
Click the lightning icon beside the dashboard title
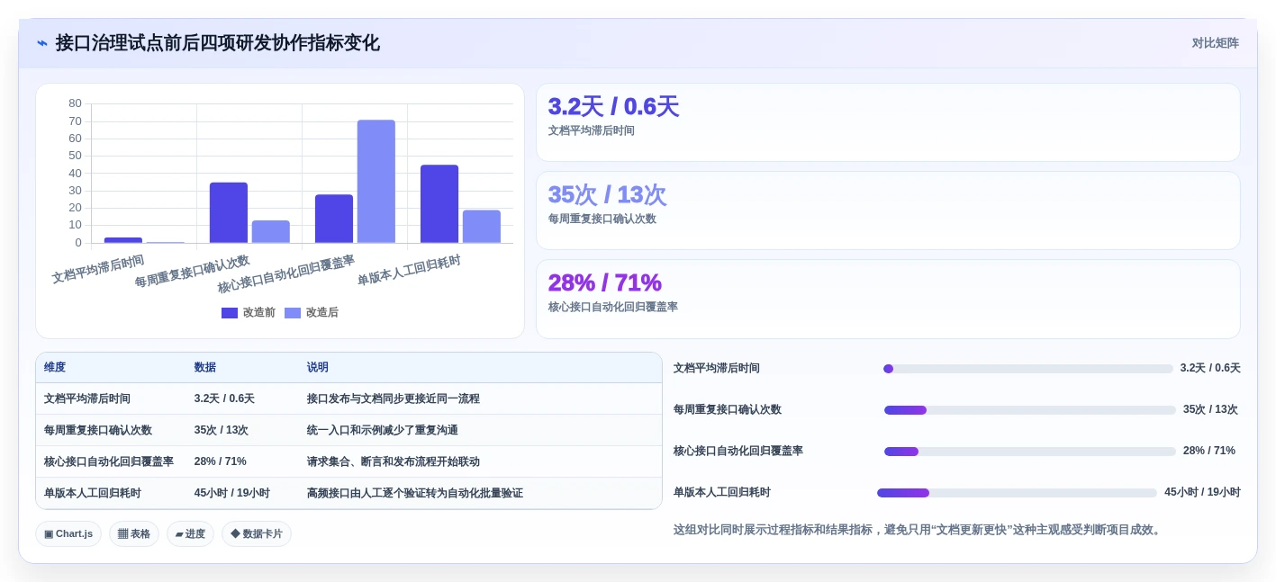[x=42, y=43]
